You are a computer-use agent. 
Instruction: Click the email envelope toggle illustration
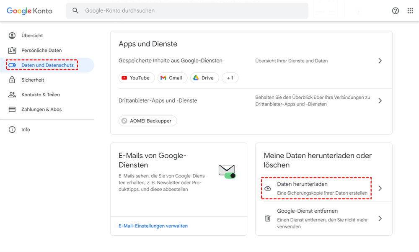[x=227, y=171]
